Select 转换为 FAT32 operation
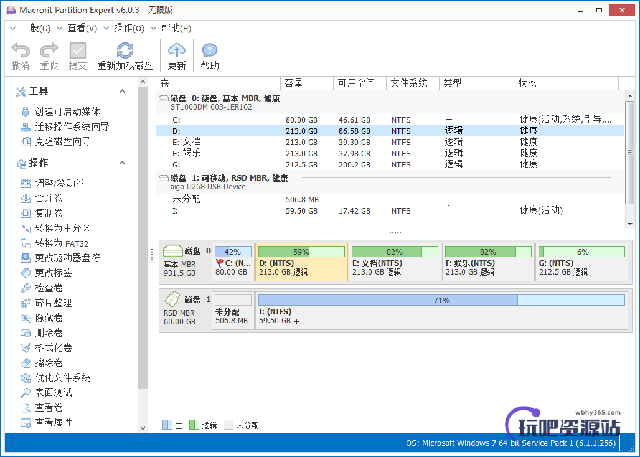 coord(55,243)
